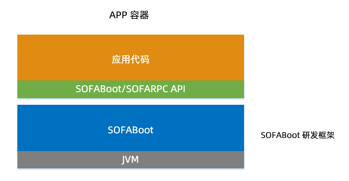Click the 应用 characters in orange block
Screen dimensions: 349x181
[121, 59]
